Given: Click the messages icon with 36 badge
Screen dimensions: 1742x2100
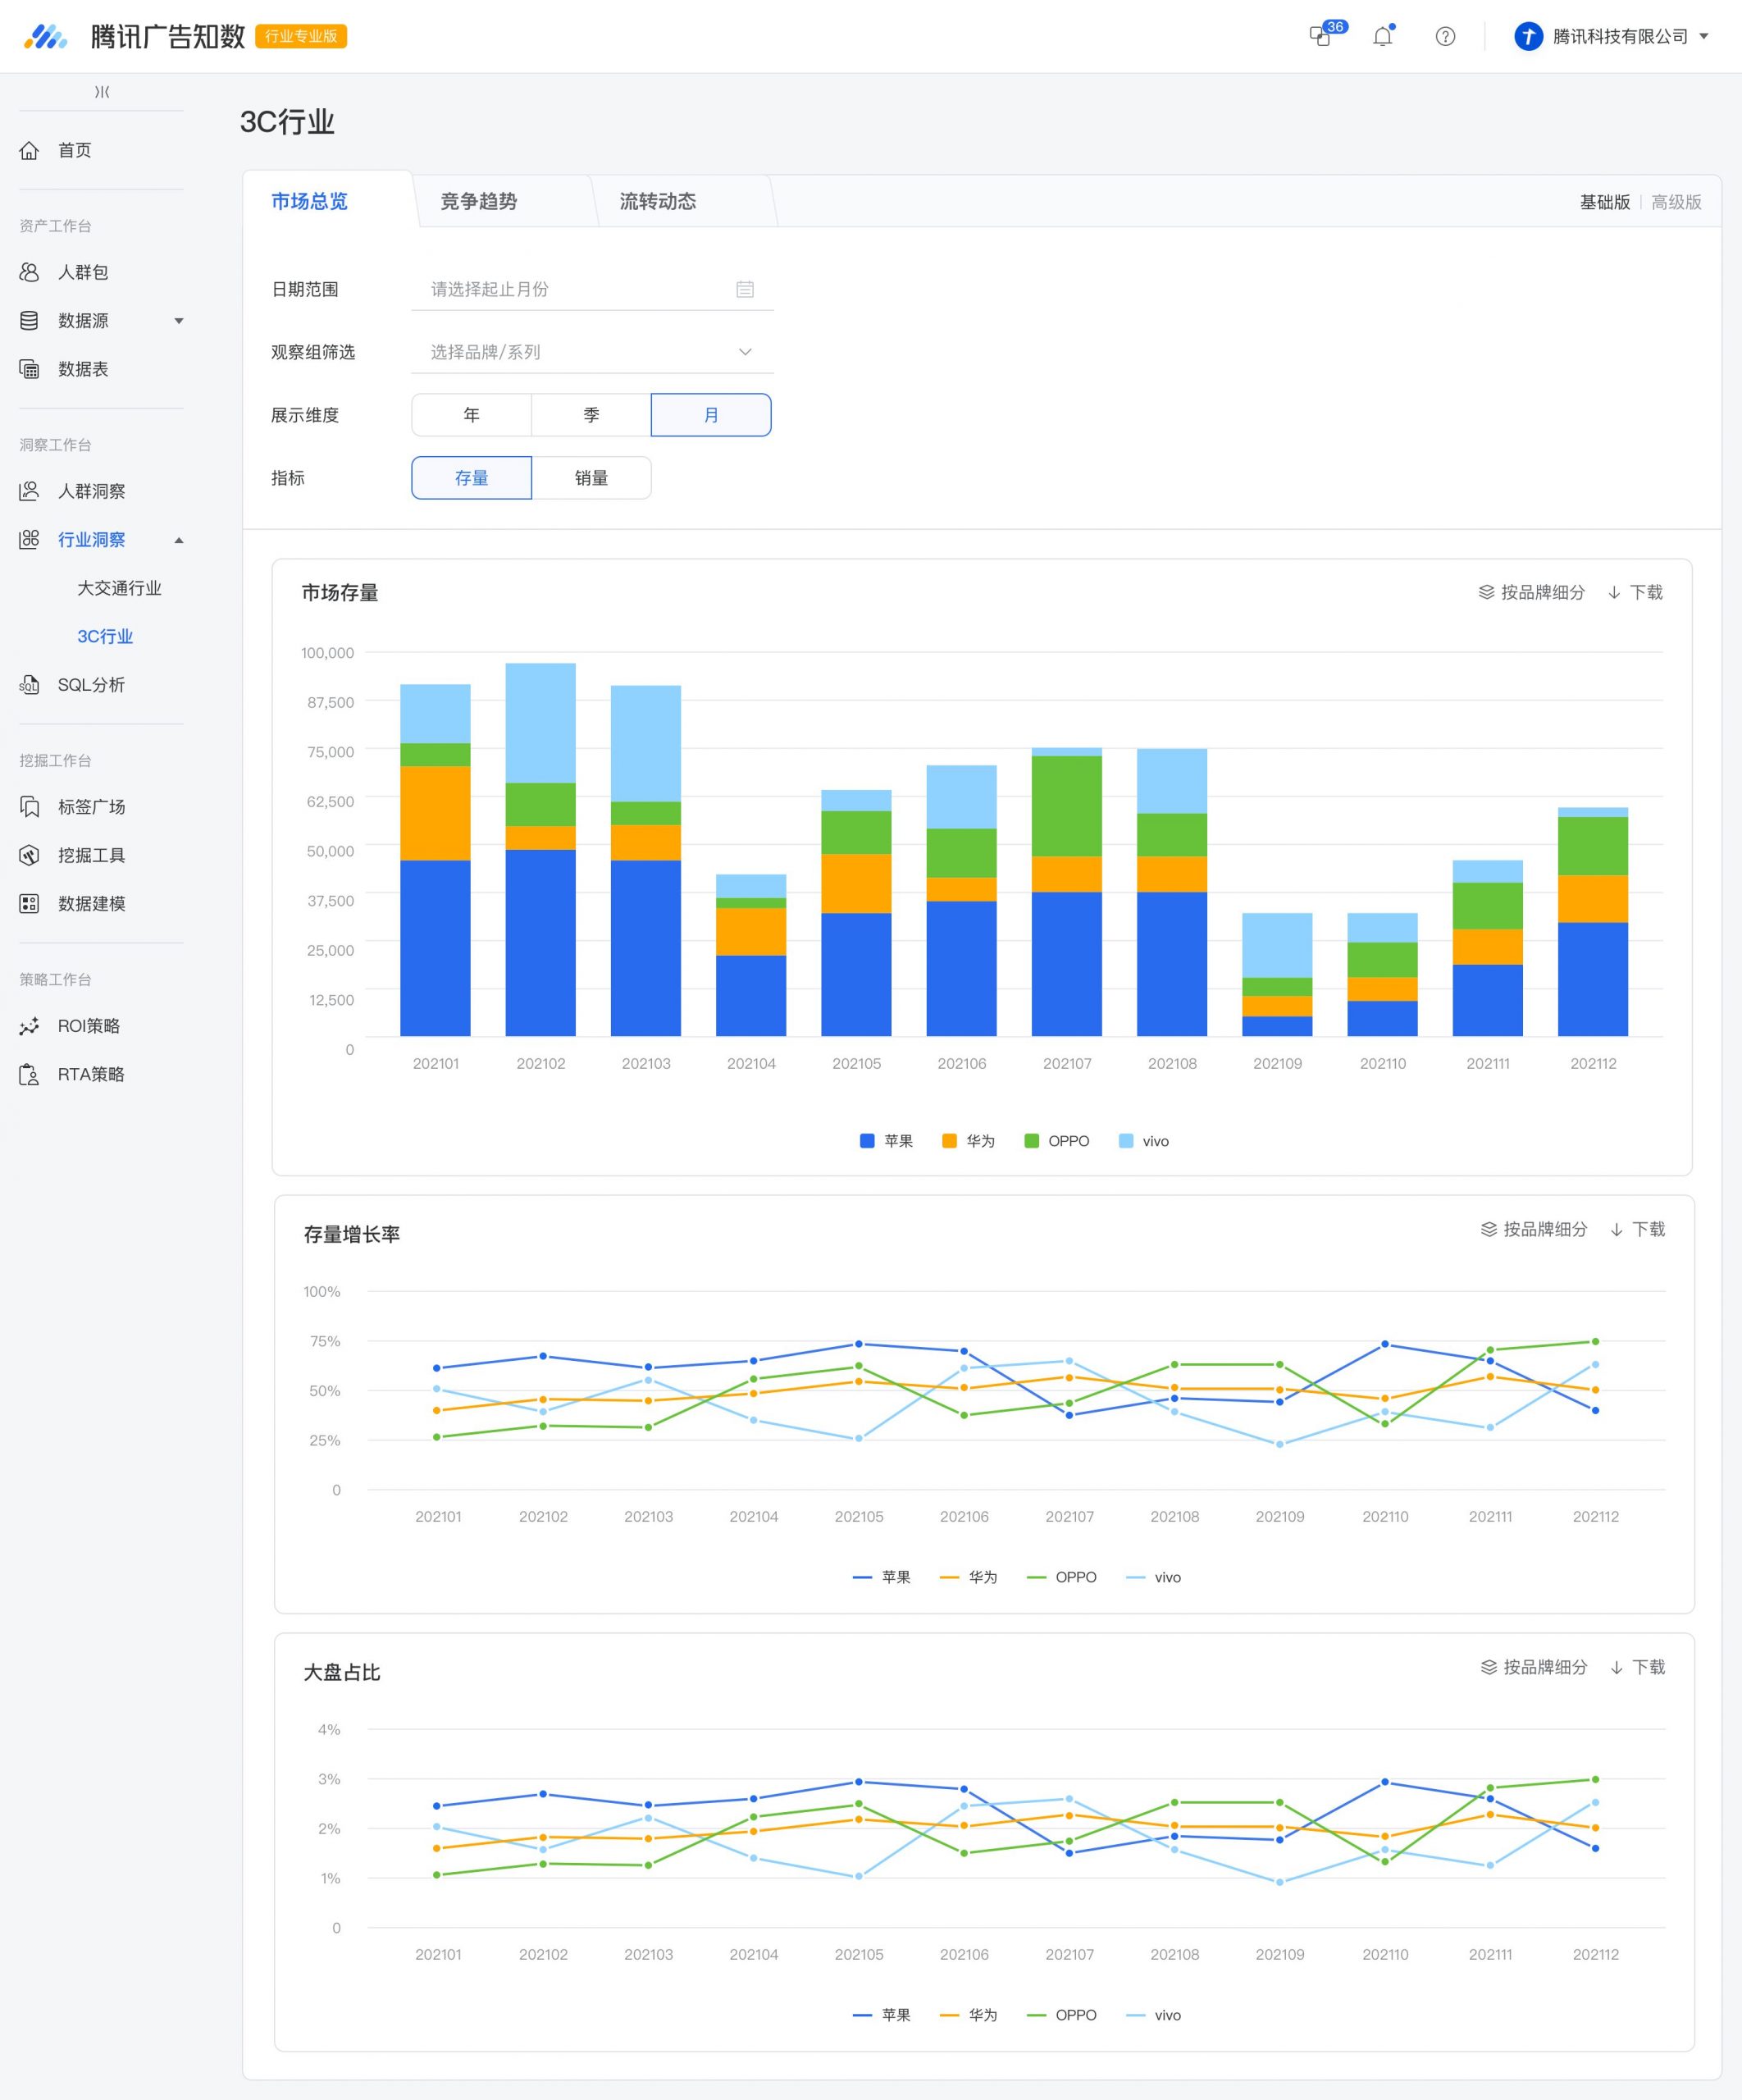Looking at the screenshot, I should (1323, 36).
